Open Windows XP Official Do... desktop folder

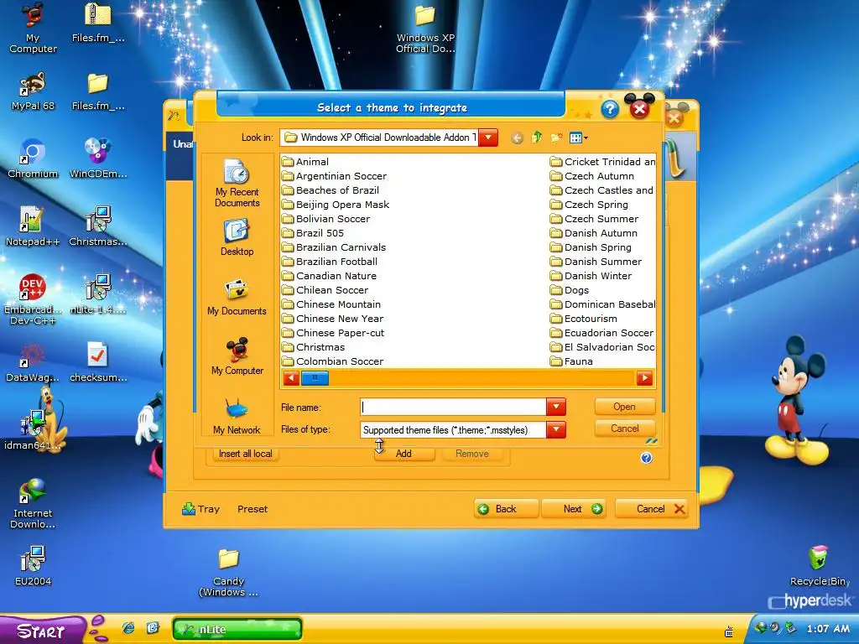(x=425, y=29)
